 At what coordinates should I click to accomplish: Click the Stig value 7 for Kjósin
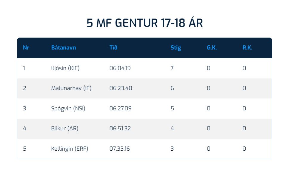coord(172,68)
